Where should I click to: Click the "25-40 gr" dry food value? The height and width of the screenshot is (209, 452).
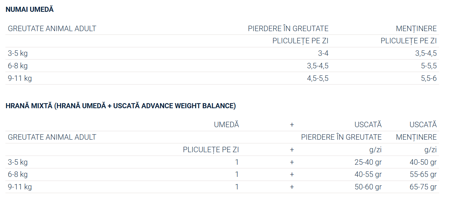(x=368, y=162)
